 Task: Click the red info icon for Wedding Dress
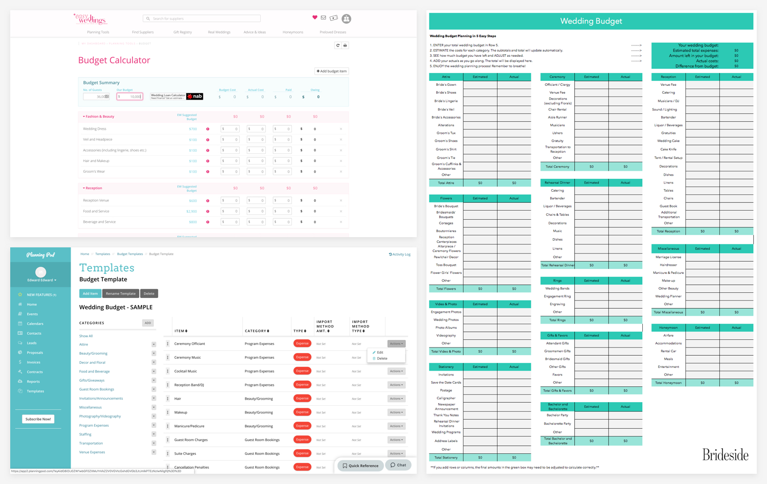coord(208,129)
